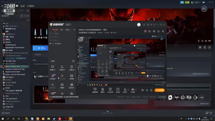This screenshot has width=215, height=121.
Task: Open the 歌词助手 tool in the toolbox
Action: 71,86
